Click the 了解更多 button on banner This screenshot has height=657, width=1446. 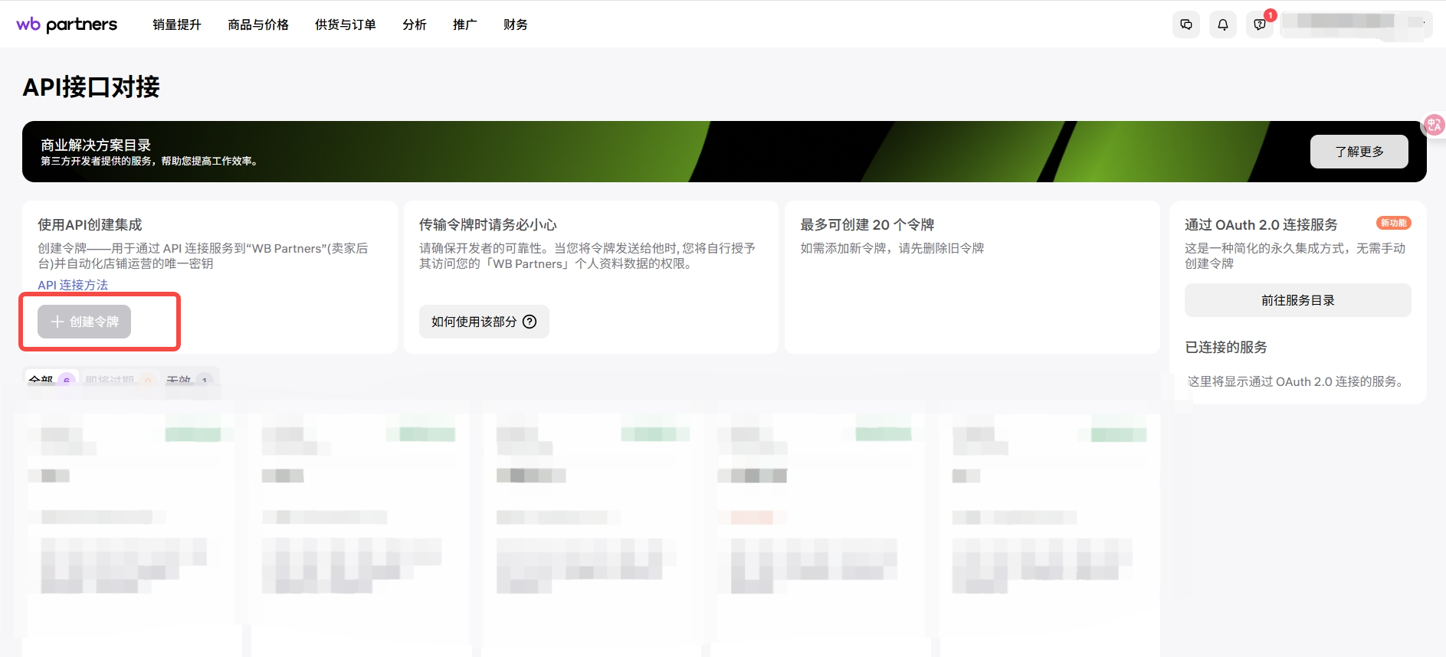click(x=1359, y=152)
